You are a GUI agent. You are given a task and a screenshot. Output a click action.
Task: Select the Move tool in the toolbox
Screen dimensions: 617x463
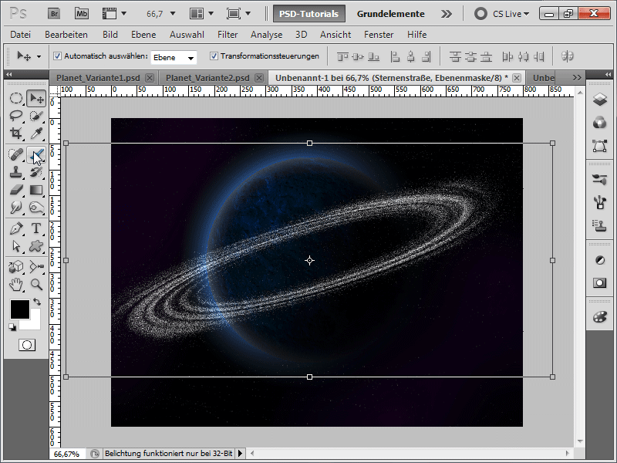pyautogui.click(x=36, y=98)
